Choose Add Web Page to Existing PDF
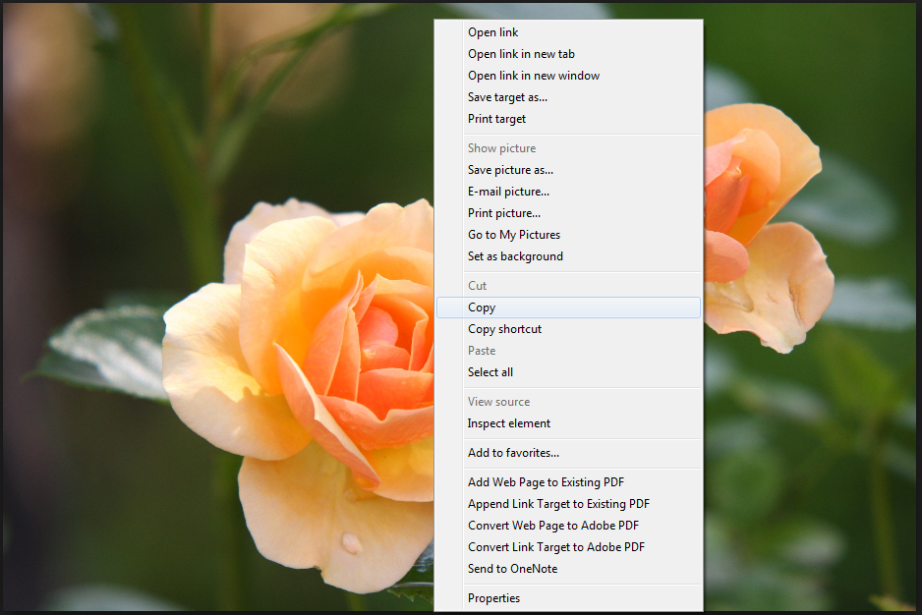 click(568, 482)
